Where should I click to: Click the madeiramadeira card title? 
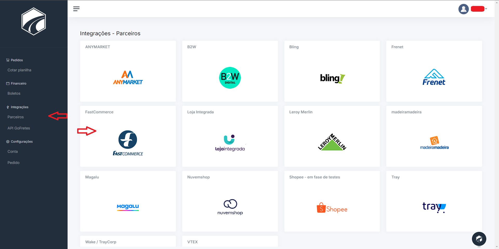(x=406, y=112)
